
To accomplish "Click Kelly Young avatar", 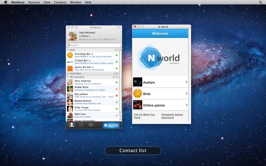I will point(70,109).
